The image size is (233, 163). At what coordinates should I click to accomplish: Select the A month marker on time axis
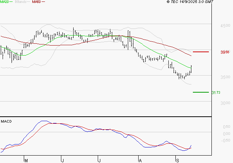(x=140, y=160)
